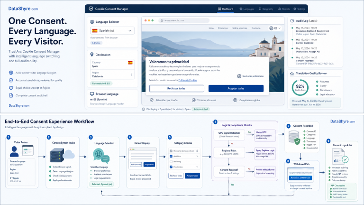
Task: Click the globe chat icon in Language Selection
Action: pos(101,156)
